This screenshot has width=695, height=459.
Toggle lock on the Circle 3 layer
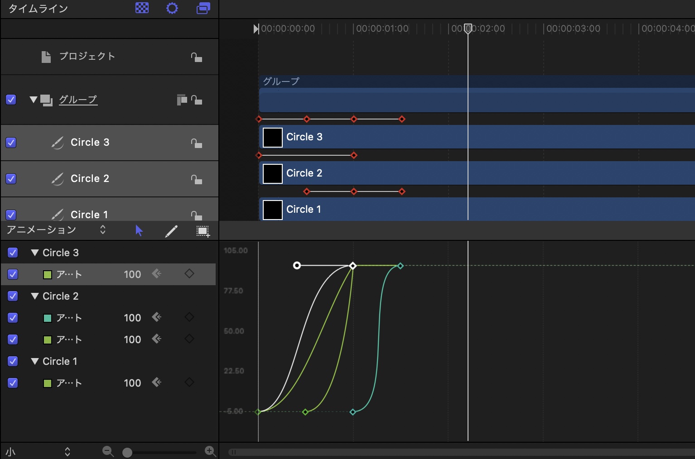point(196,143)
